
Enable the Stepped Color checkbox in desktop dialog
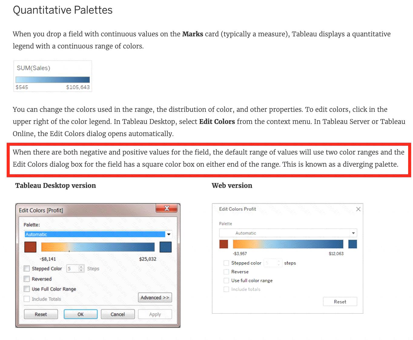coord(27,268)
